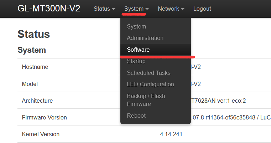Open the Status menu in the navigation bar
The width and height of the screenshot is (271, 143).
tap(104, 9)
